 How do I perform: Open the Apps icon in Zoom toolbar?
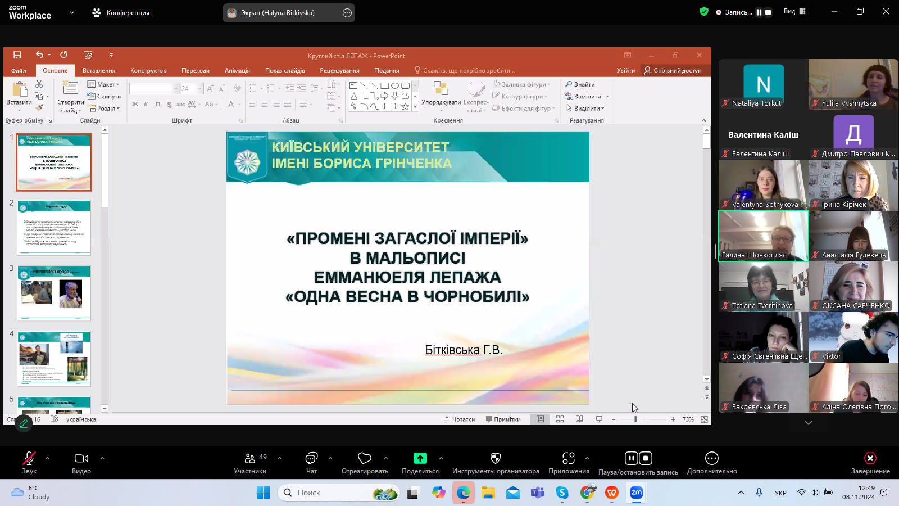[x=569, y=459]
